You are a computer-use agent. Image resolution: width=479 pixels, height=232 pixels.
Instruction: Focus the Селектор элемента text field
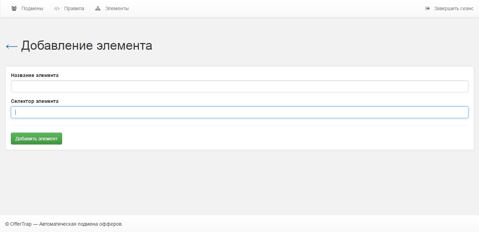pyautogui.click(x=239, y=112)
